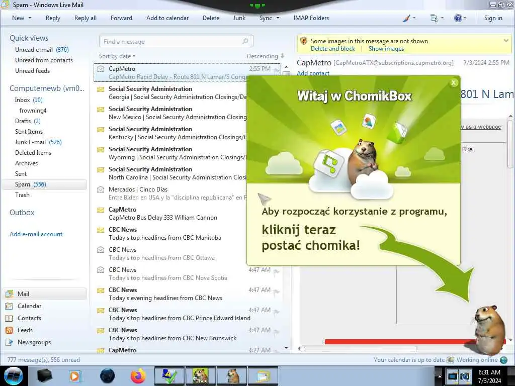The width and height of the screenshot is (515, 386).
Task: Click the calendar status icon in status bar
Action: (450, 360)
